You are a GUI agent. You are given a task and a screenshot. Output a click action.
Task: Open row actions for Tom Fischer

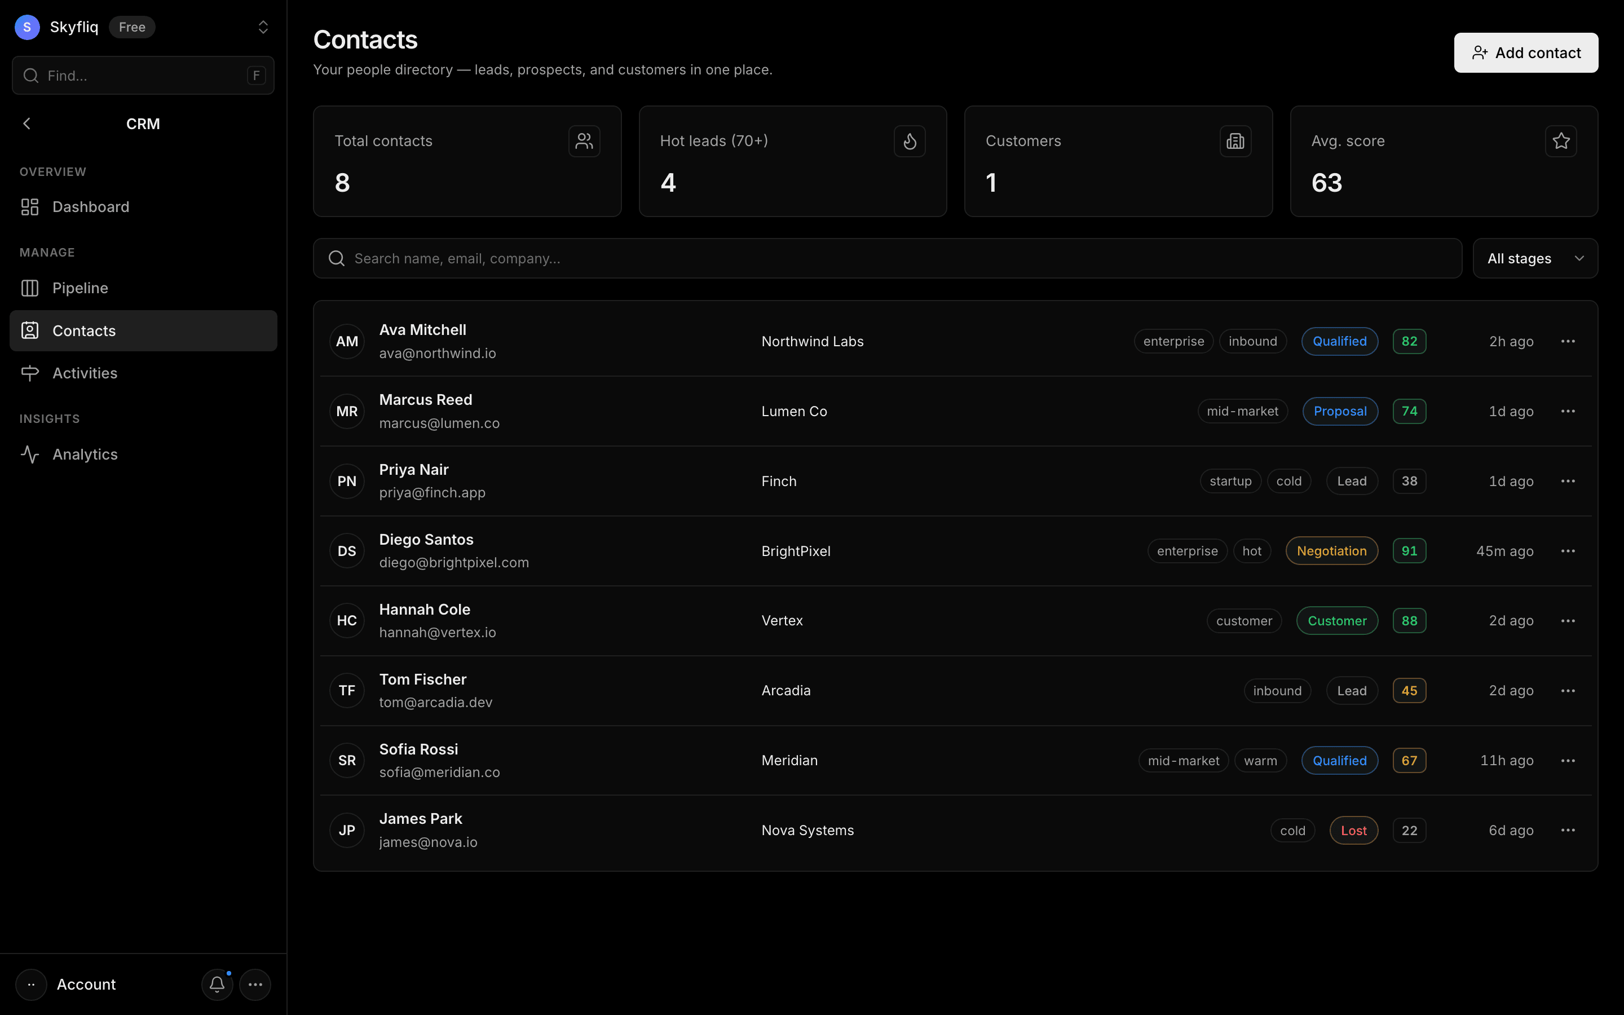(x=1568, y=691)
